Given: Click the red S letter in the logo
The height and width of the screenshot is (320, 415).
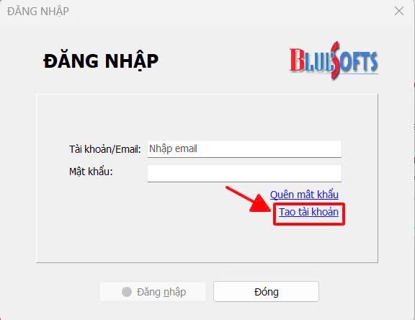Looking at the screenshot, I should tap(335, 61).
